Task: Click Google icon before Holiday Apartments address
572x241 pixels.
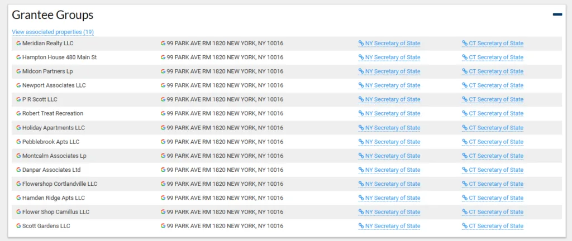Action: coord(163,128)
